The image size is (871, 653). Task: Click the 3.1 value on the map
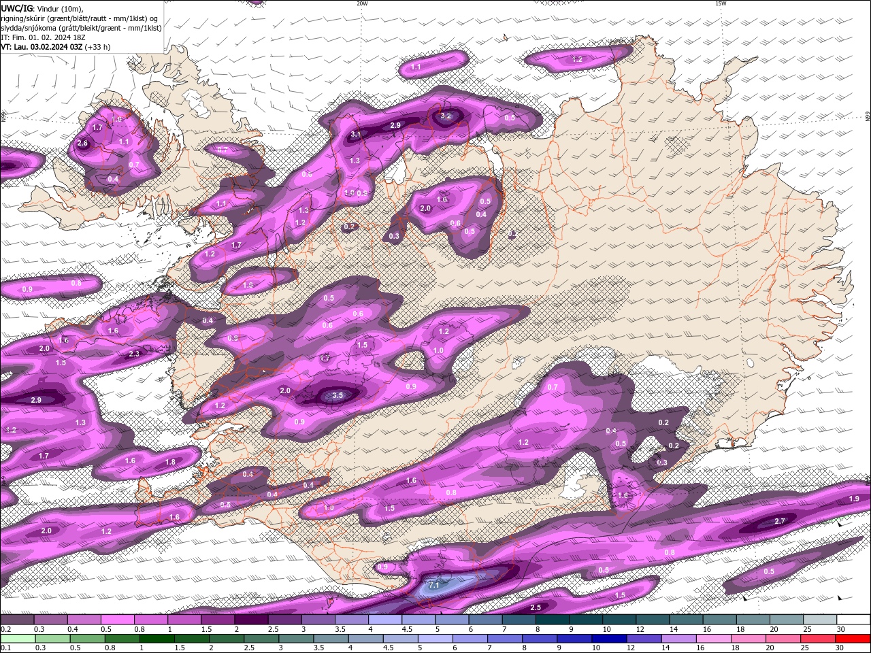pos(356,135)
